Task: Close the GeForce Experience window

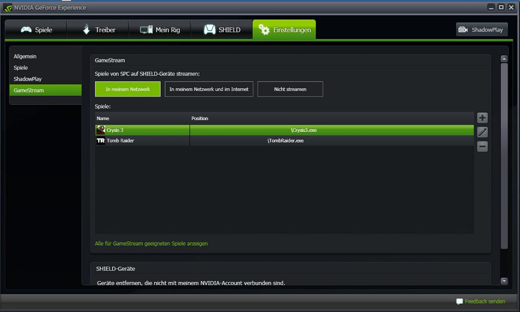Action: (x=511, y=7)
